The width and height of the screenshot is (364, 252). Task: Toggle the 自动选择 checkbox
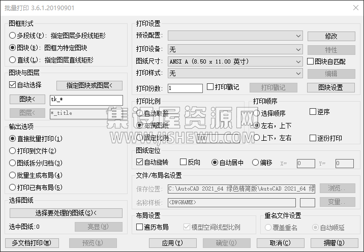13,85
